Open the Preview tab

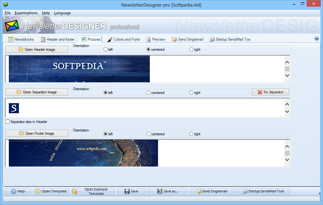click(x=156, y=39)
